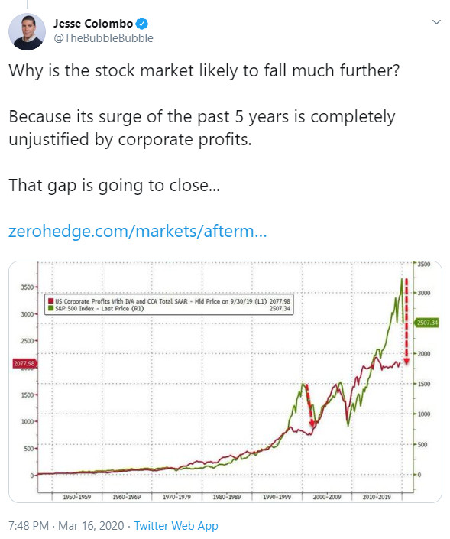450x539 pixels.
Task: Open the Twitter Web App source link
Action: click(176, 525)
